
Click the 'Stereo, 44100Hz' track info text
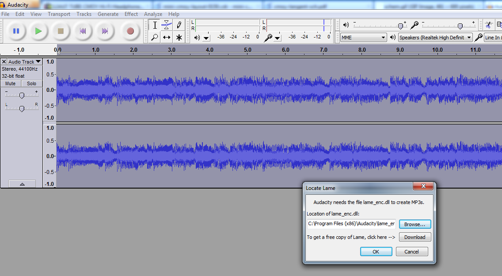[x=20, y=69]
